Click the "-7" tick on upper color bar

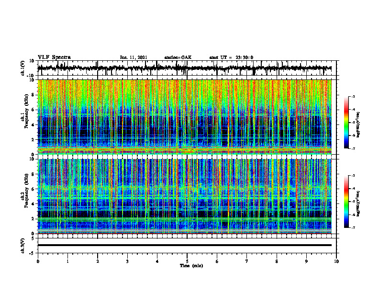coord(353,148)
